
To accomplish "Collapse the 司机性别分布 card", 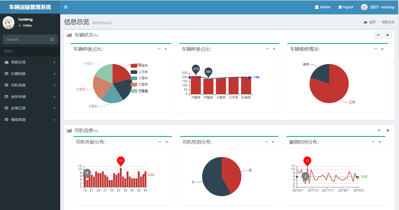I will (267, 142).
